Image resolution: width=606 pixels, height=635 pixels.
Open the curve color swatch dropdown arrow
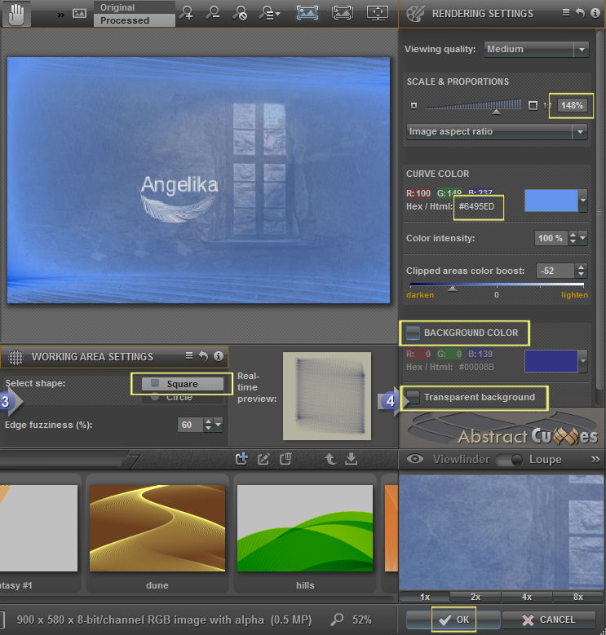pos(582,200)
